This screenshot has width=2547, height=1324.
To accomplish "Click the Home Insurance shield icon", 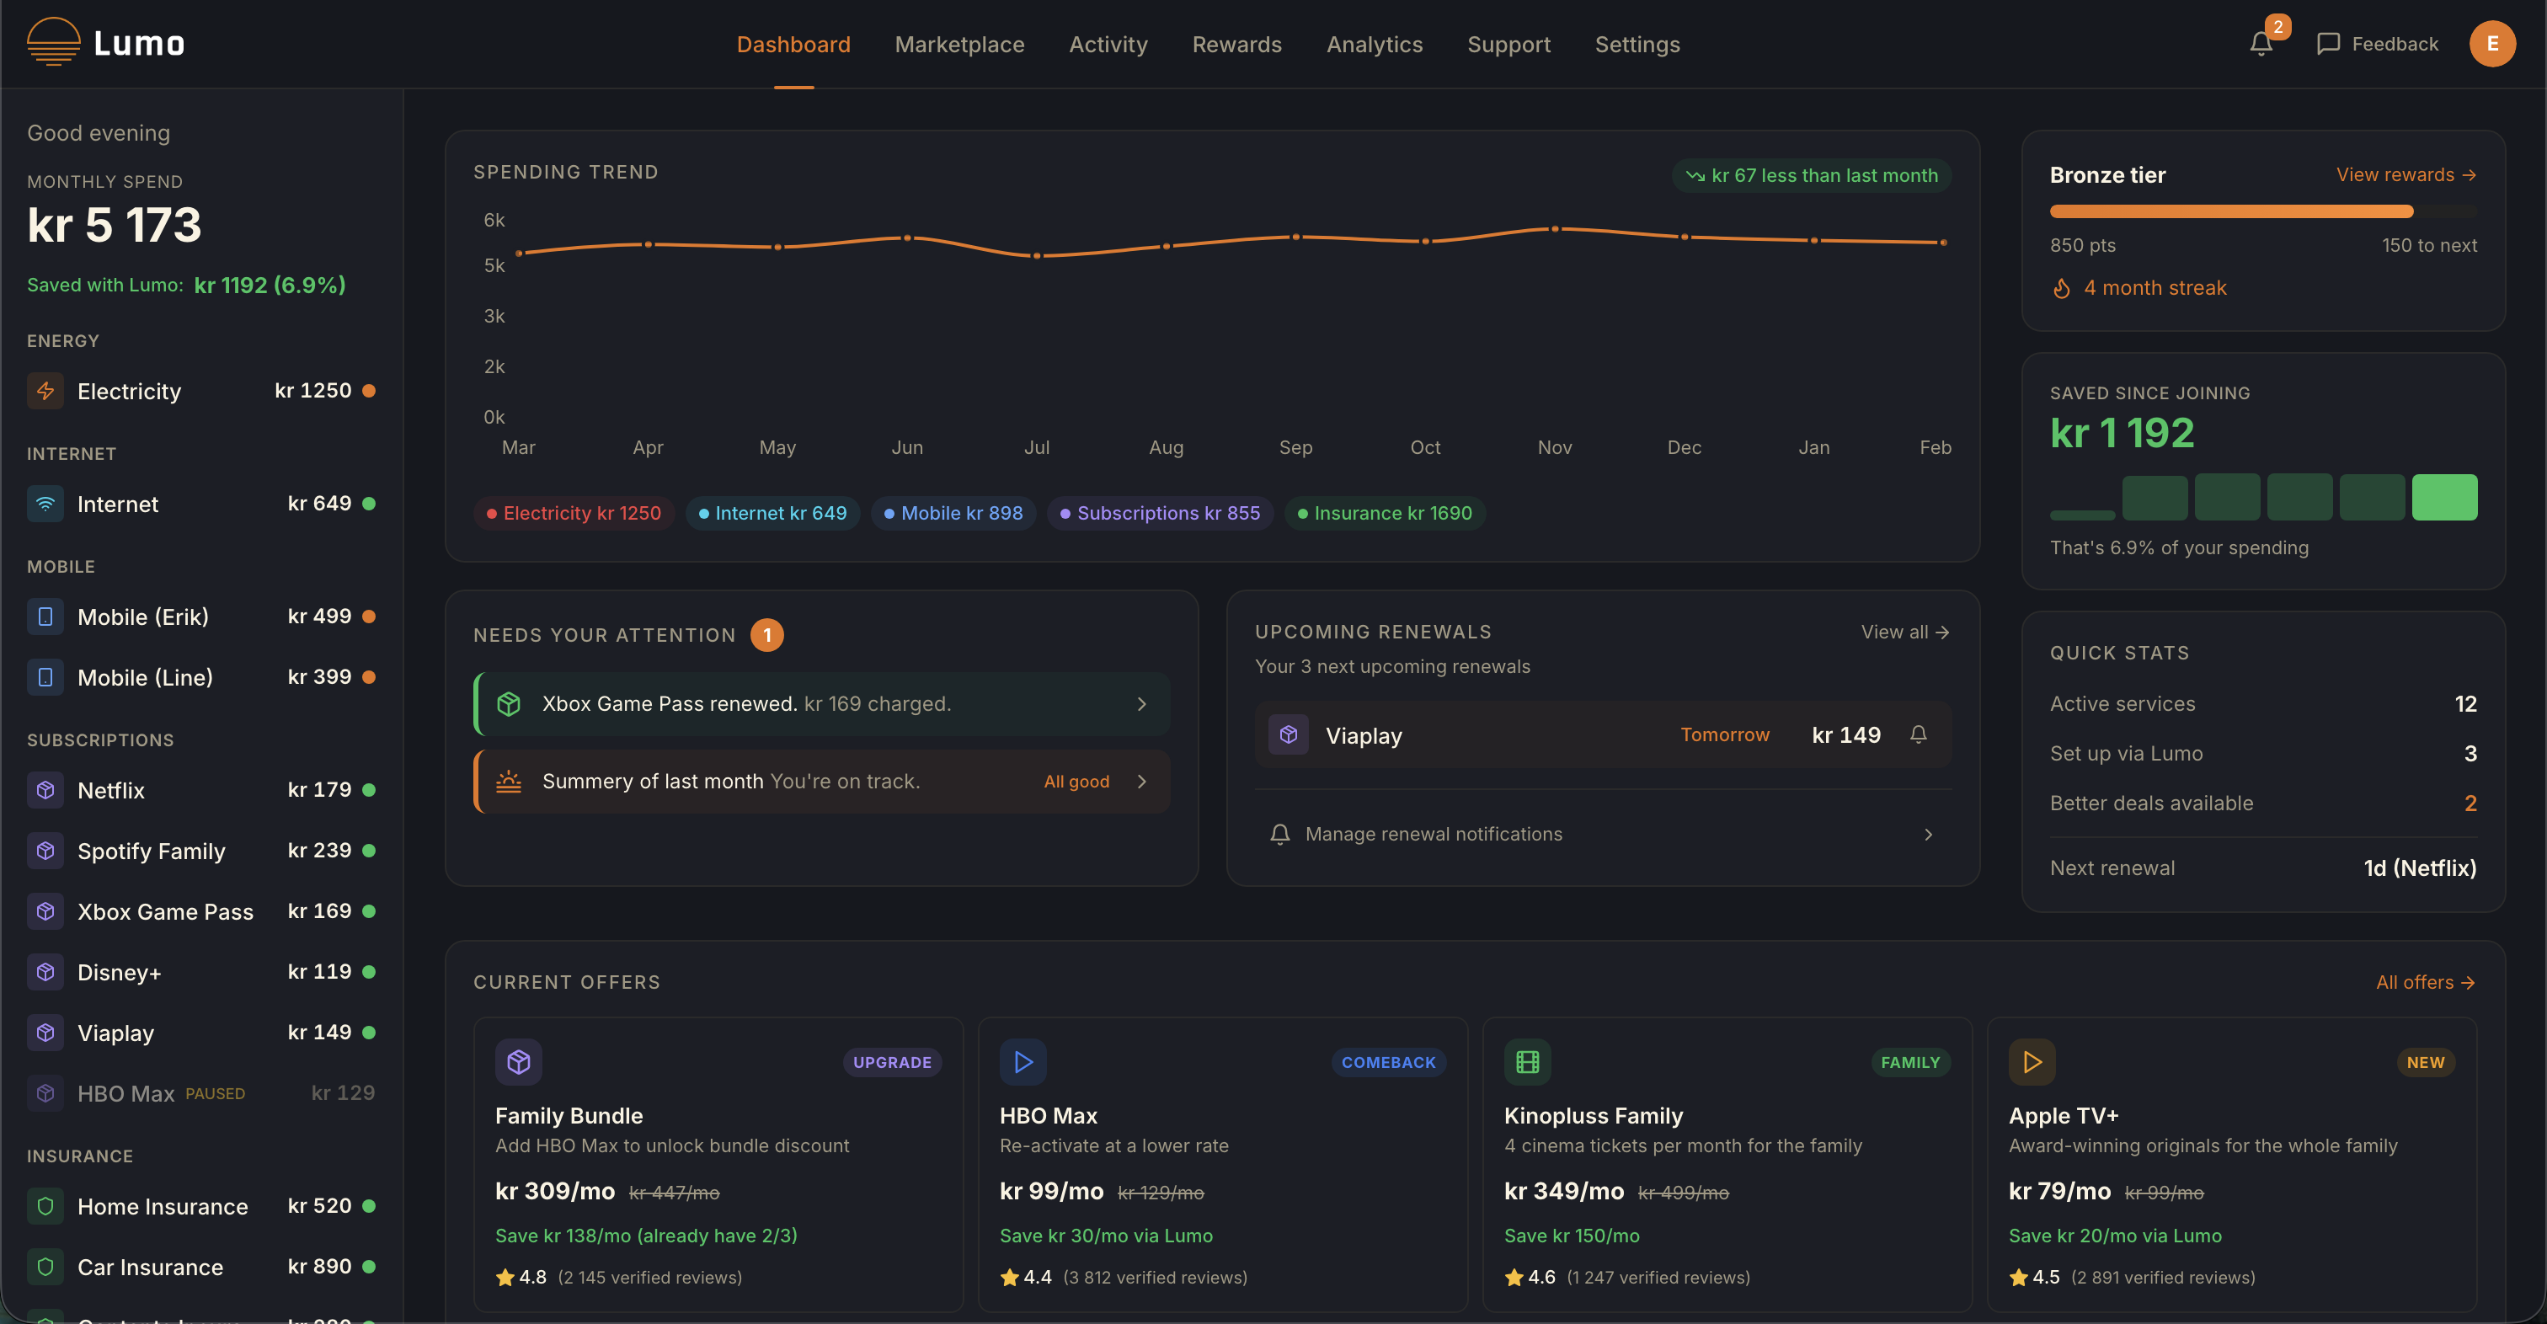I will 45,1205.
